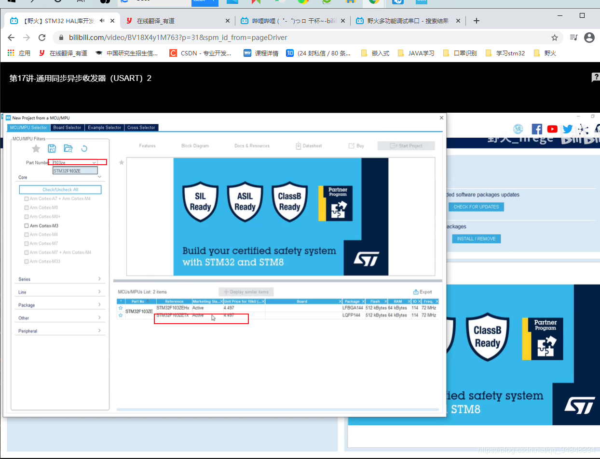Switch to the Cross Selector tab
This screenshot has height=459, width=600.
point(141,128)
